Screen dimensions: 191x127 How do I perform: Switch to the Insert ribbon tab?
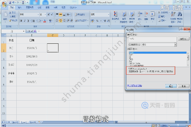(x=19, y=8)
